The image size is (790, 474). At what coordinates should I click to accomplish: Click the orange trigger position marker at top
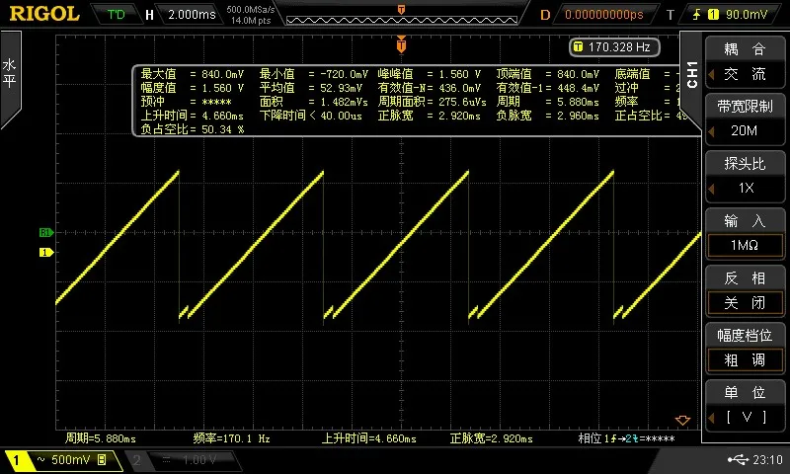[x=401, y=44]
